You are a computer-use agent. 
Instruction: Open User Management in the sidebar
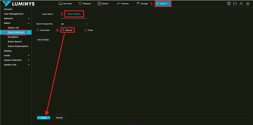click(14, 14)
